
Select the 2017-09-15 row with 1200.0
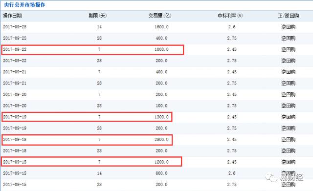click(91, 162)
